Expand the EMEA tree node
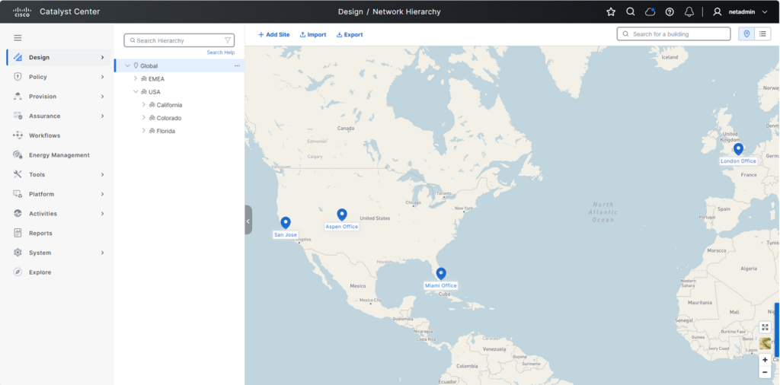780x385 pixels. (x=136, y=78)
